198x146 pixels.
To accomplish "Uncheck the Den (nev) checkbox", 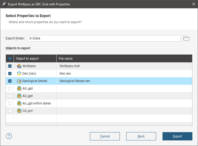I will [x=10, y=74].
